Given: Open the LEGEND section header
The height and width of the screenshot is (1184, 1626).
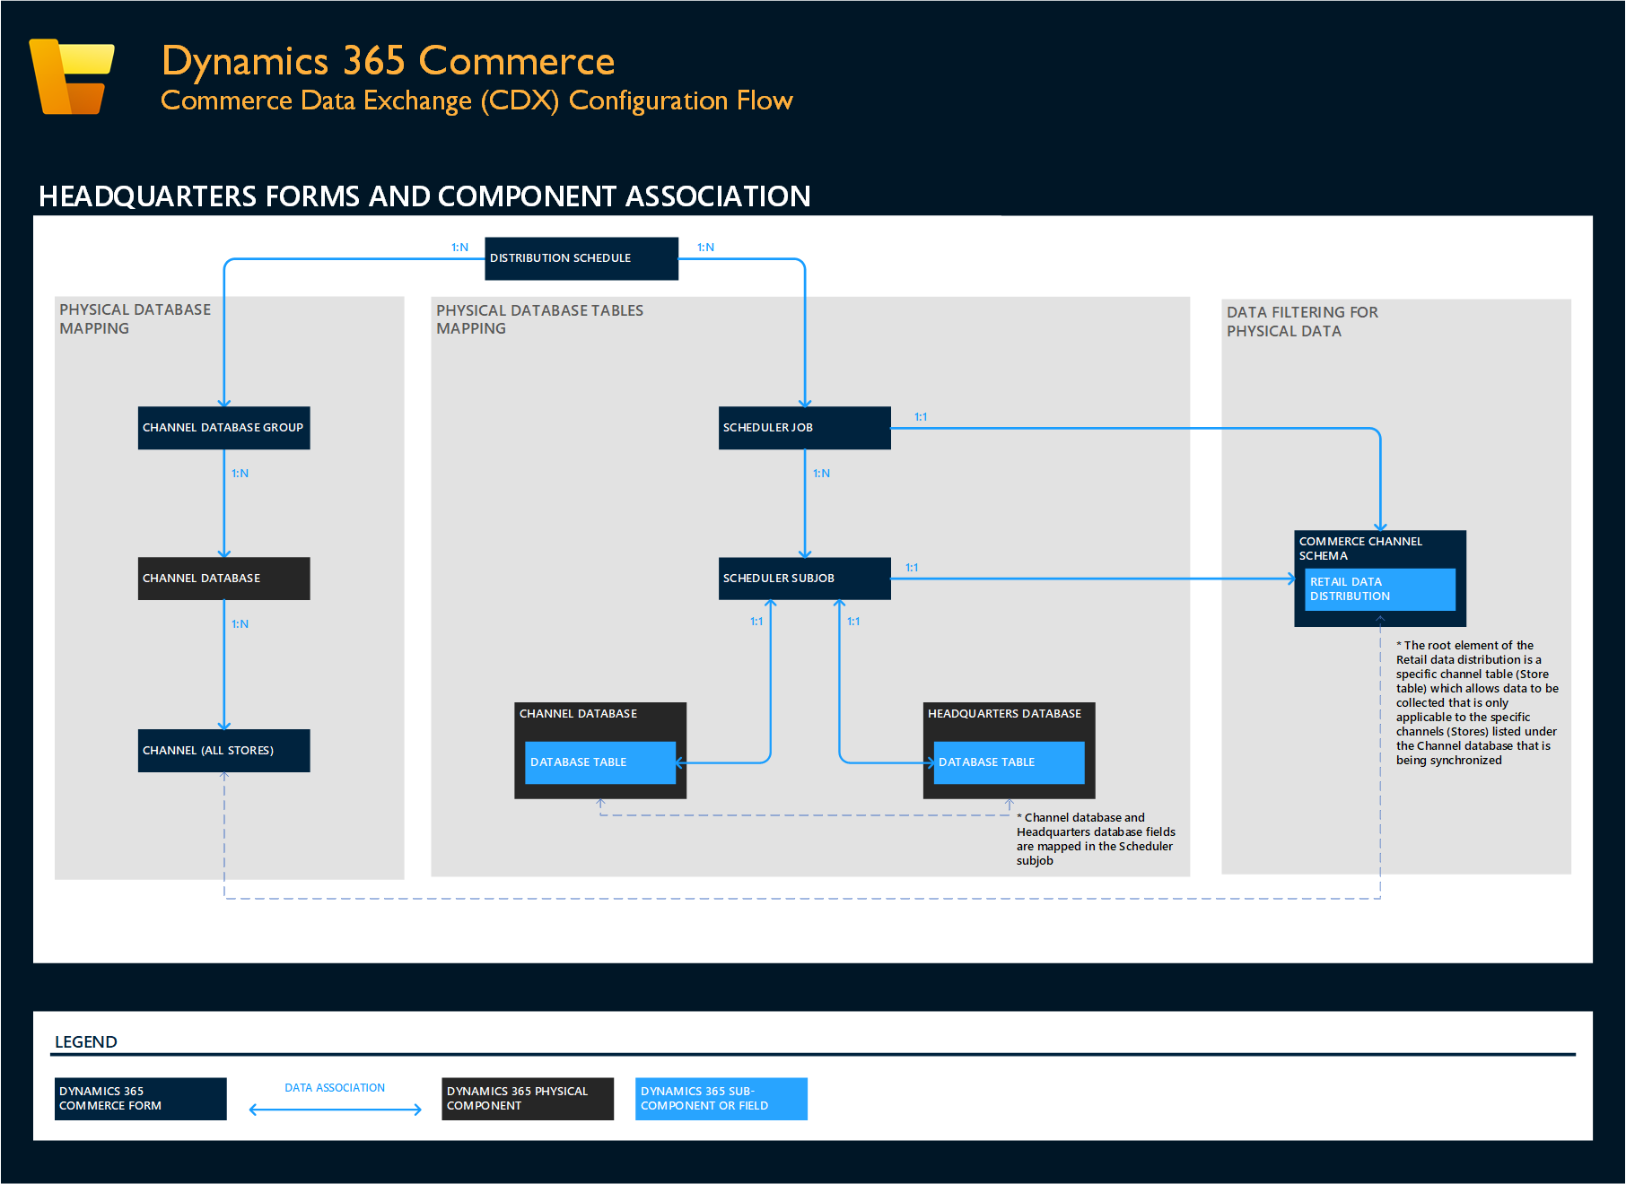Looking at the screenshot, I should [x=86, y=1041].
